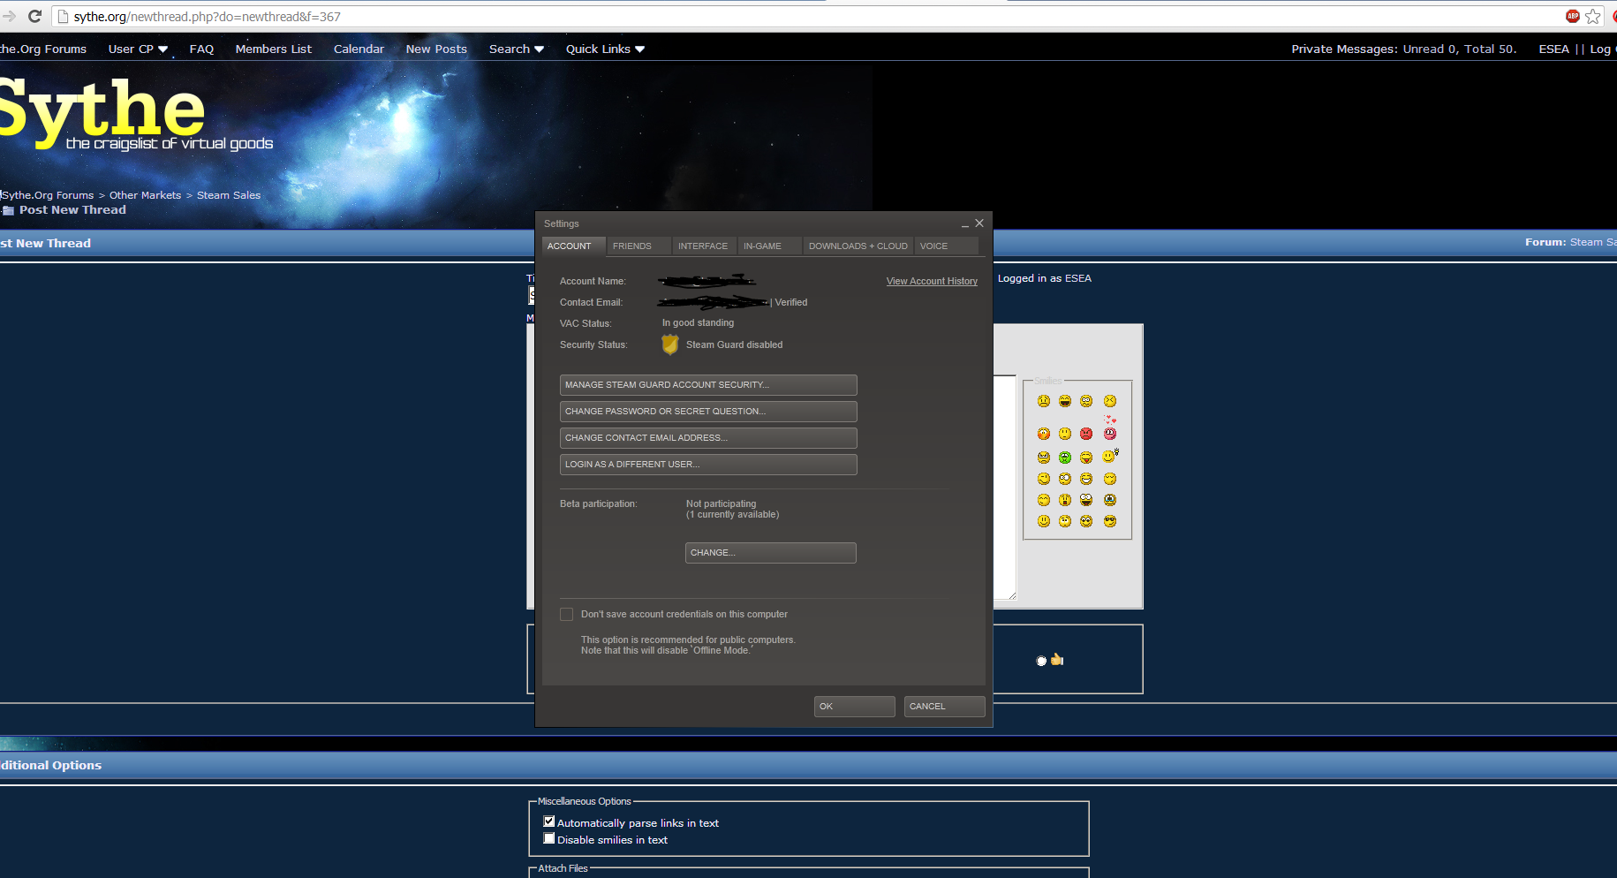This screenshot has height=878, width=1617.
Task: Click the Logged in as ESEA username
Action: (x=1078, y=278)
